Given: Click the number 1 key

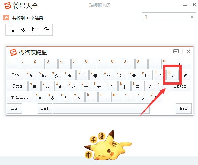Looking at the screenshot, I should click(x=26, y=64).
